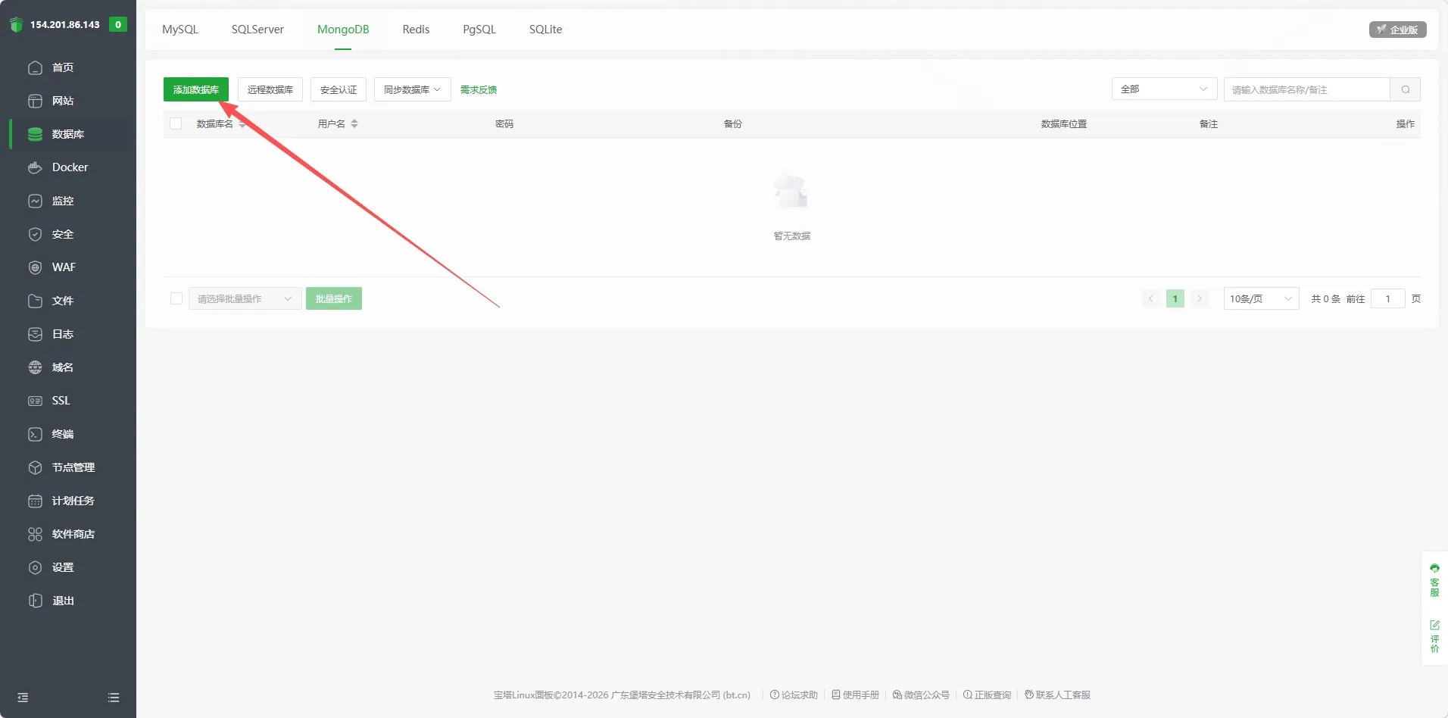Switch to the Redis tab
Image resolution: width=1448 pixels, height=718 pixels.
click(416, 30)
